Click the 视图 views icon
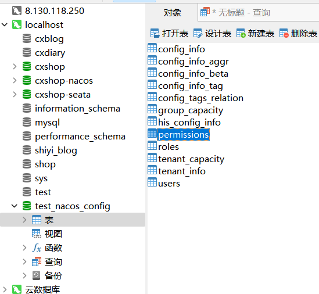This screenshot has height=294, width=319. 37,234
